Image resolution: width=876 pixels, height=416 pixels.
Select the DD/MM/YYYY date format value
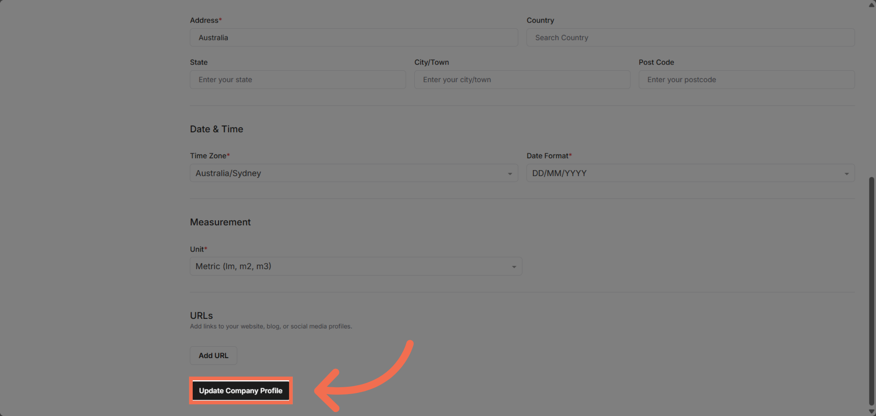tap(558, 173)
